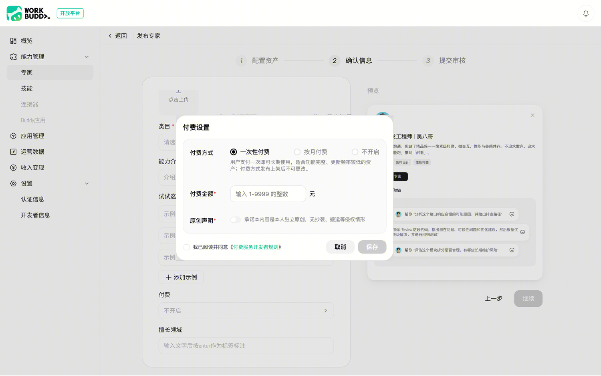Viewport: 601px width, 376px height.
Task: Collapse the 能力管理 section chevron
Action: pyautogui.click(x=87, y=57)
